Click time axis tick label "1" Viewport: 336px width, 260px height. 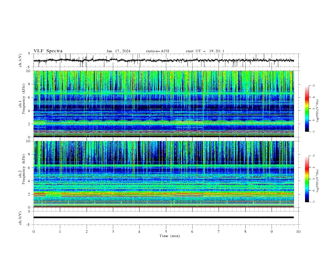pos(60,232)
